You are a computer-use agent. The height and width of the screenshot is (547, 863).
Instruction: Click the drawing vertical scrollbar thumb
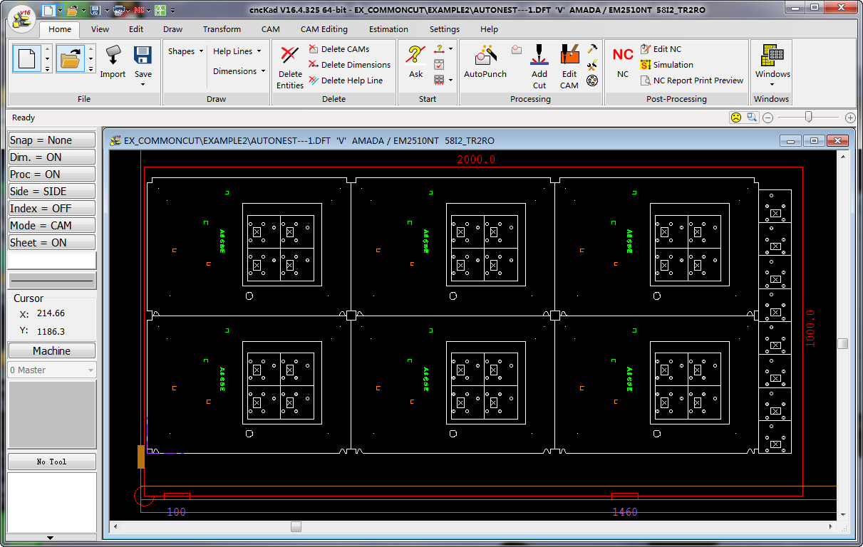(842, 343)
